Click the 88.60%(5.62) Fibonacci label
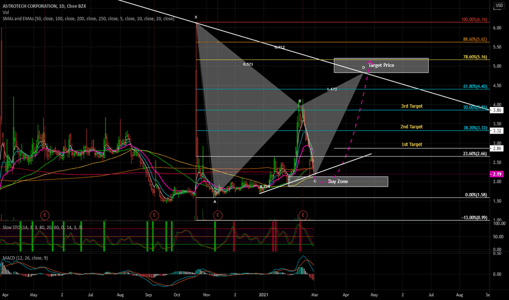Screen dimensions: 509x300 tap(475, 39)
